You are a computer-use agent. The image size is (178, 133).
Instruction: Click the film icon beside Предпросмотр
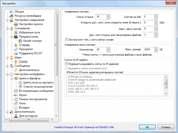coord(16,37)
